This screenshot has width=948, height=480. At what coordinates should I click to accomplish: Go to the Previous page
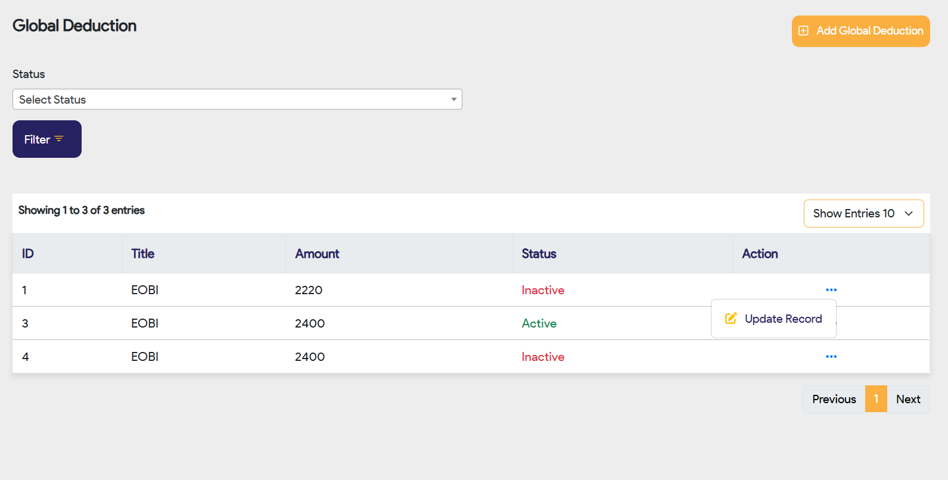[x=834, y=399]
